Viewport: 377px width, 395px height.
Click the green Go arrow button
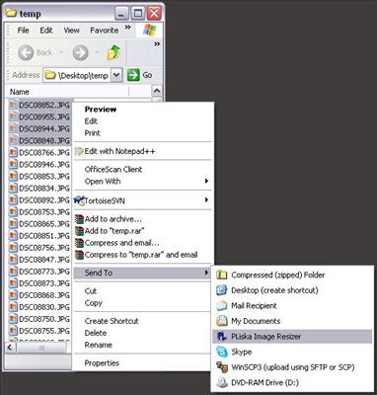pyautogui.click(x=133, y=75)
